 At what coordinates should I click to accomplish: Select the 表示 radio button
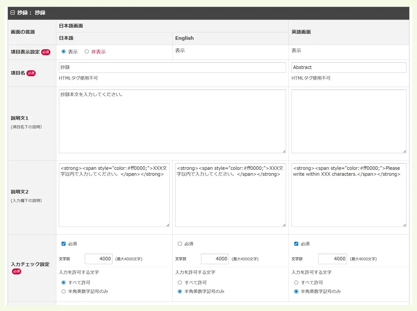tap(64, 52)
